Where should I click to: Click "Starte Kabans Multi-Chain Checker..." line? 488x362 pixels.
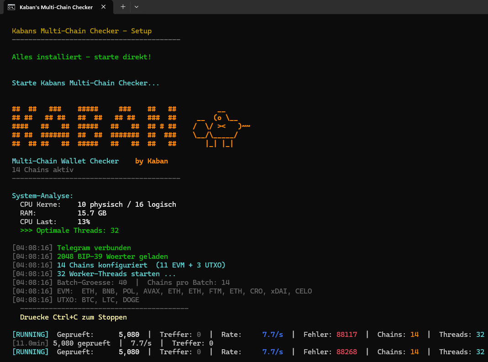tap(85, 83)
